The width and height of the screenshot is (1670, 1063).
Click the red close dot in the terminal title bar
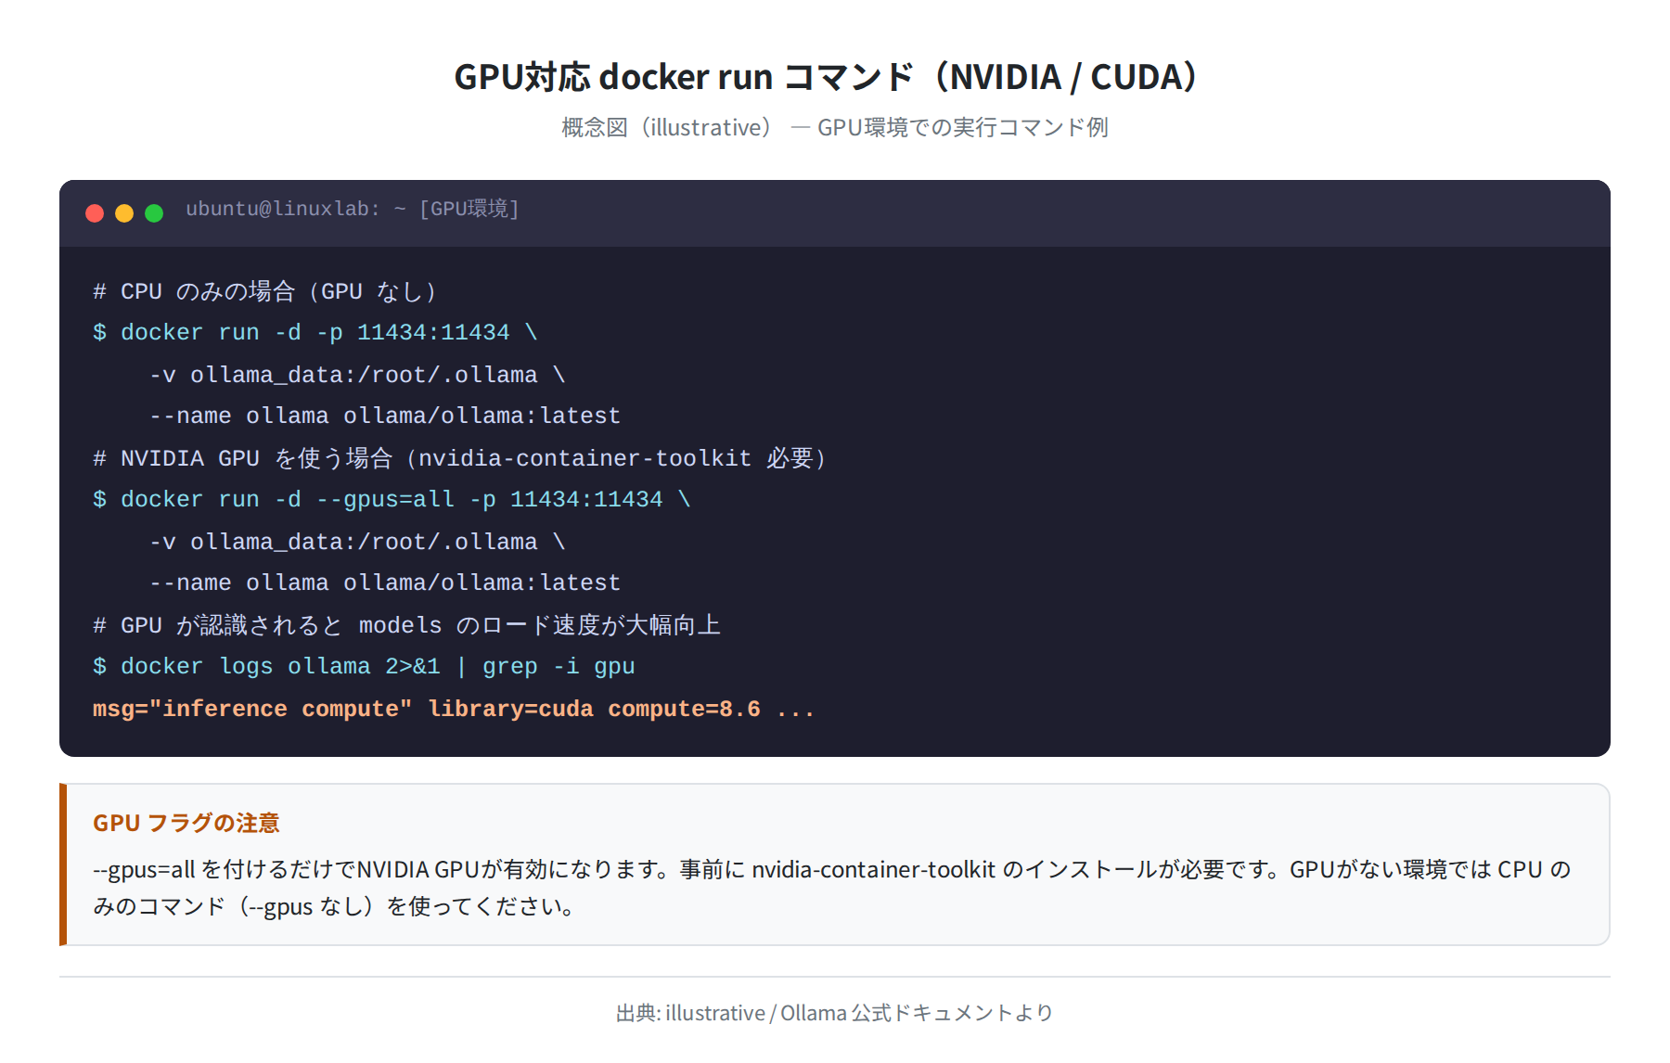(95, 213)
